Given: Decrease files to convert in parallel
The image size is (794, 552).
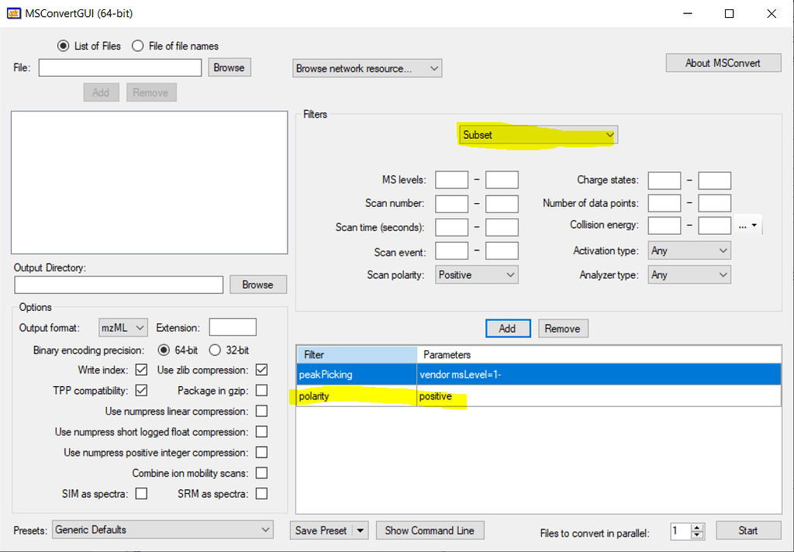Looking at the screenshot, I should pyautogui.click(x=698, y=535).
